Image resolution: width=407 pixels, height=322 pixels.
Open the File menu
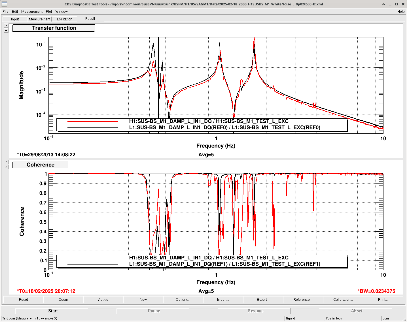[5, 12]
